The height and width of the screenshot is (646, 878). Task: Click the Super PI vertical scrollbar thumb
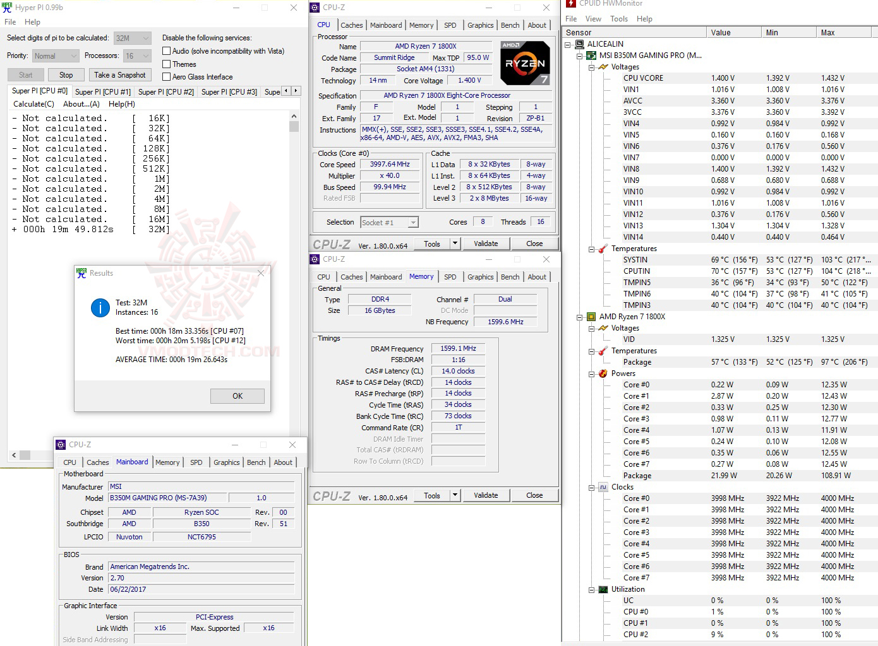click(294, 126)
